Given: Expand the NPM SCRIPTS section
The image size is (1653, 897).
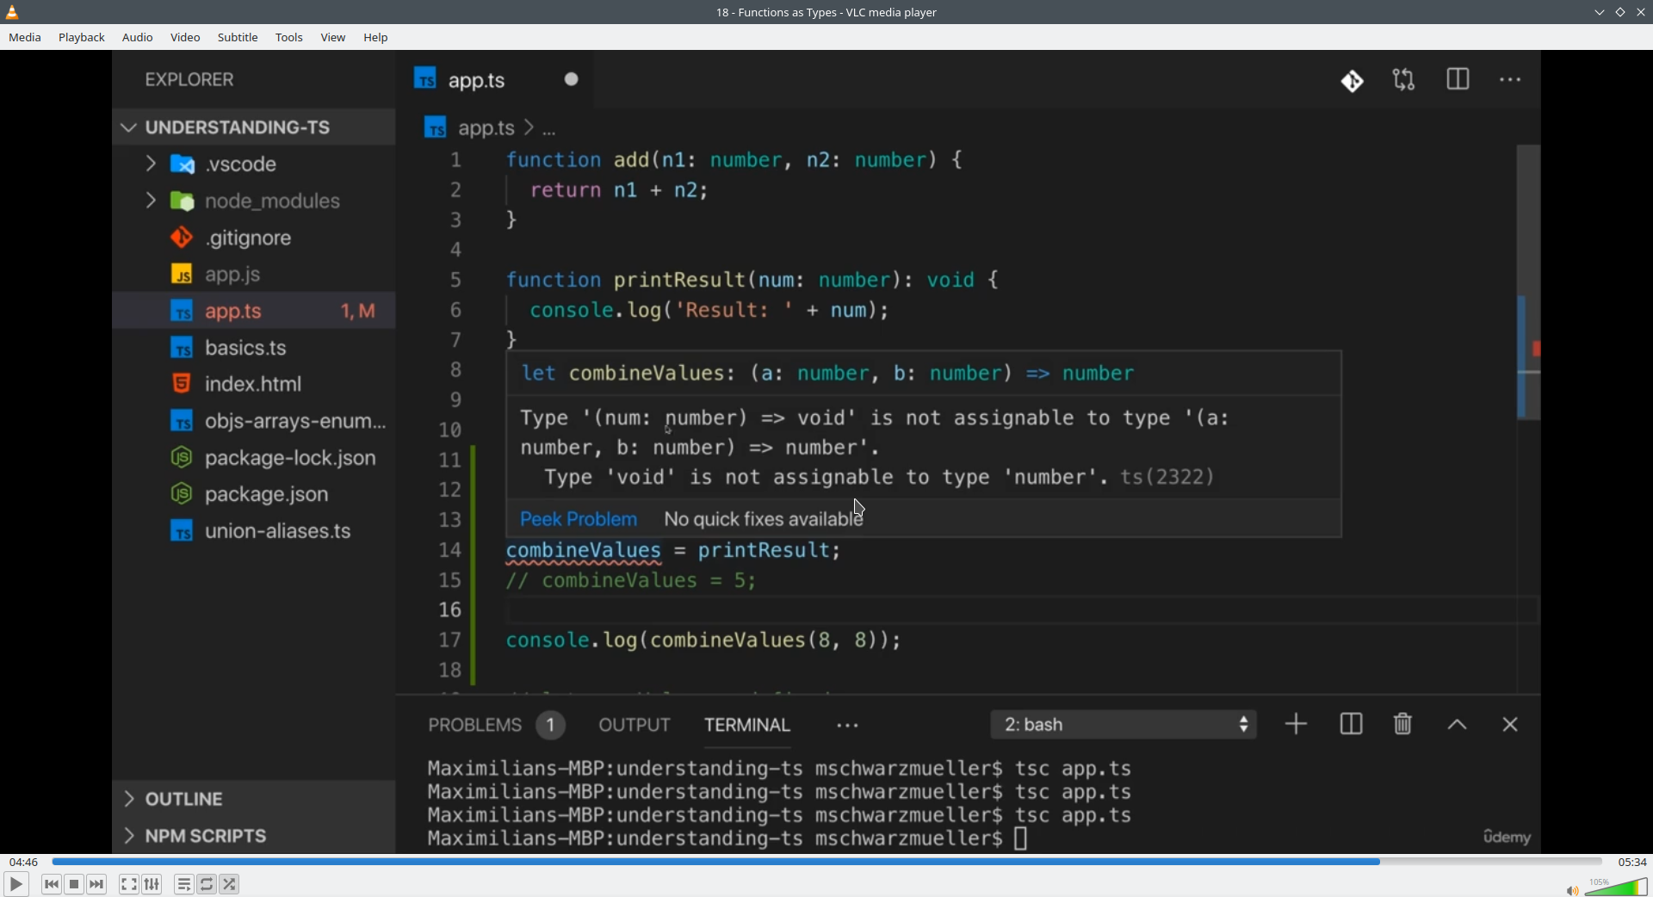Looking at the screenshot, I should pyautogui.click(x=254, y=836).
